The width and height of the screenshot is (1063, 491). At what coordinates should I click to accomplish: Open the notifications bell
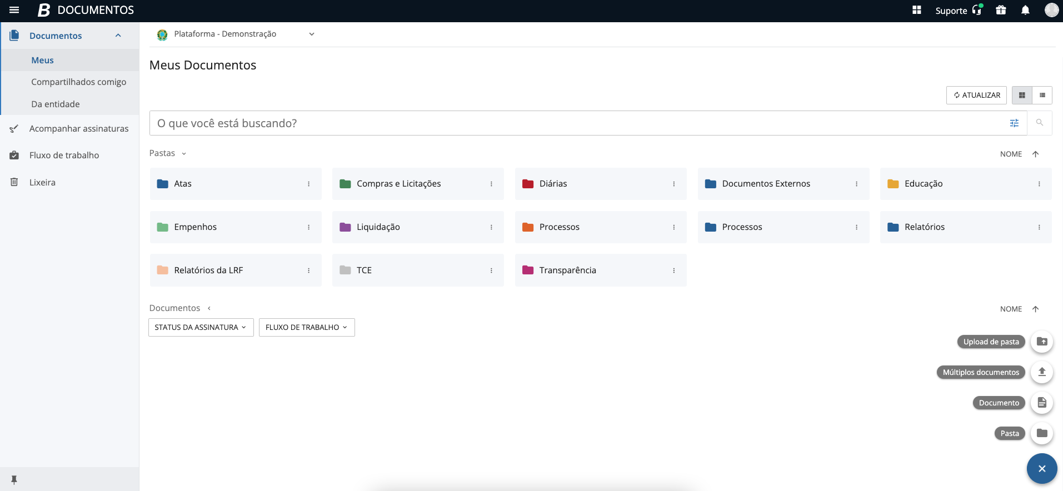[1025, 10]
